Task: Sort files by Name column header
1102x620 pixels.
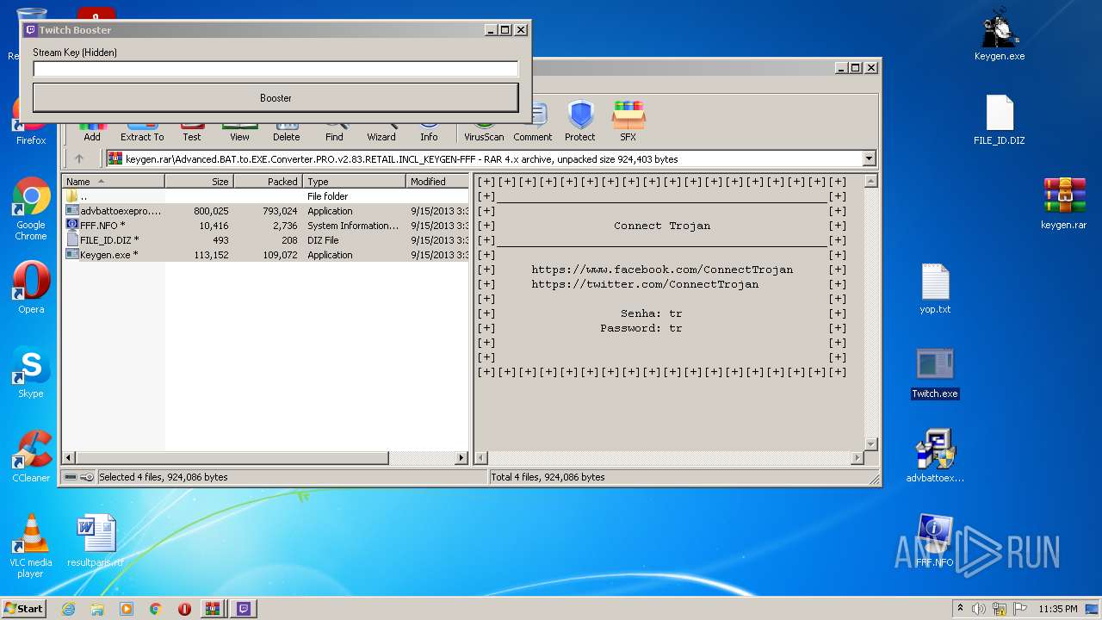Action: 113,182
